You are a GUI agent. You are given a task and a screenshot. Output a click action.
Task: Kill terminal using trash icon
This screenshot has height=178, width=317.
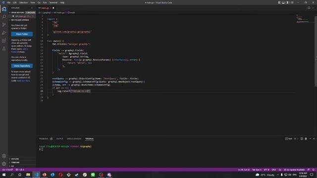pyautogui.click(x=306, y=138)
